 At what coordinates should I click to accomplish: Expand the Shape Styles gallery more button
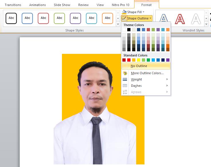coord(118,25)
